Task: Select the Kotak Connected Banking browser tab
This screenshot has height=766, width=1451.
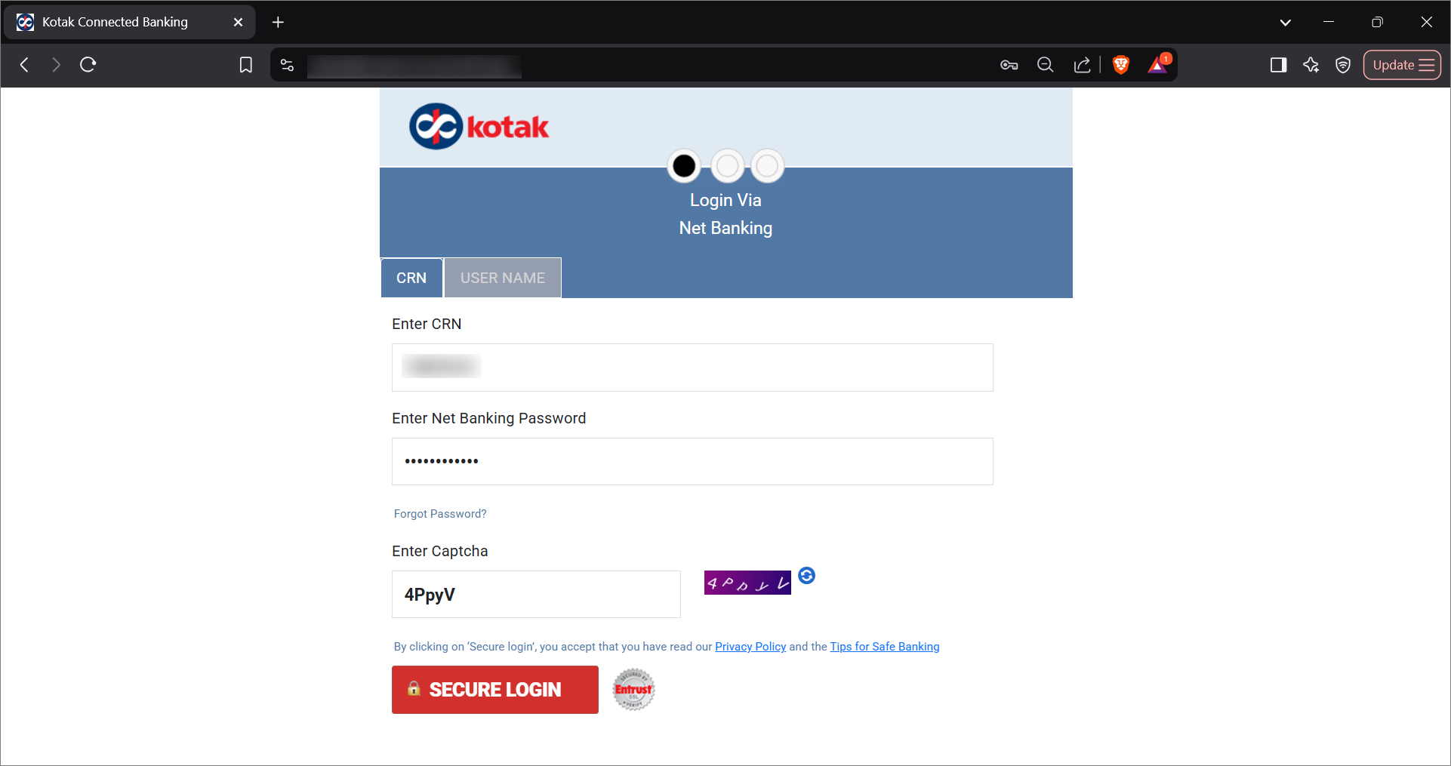Action: point(130,23)
